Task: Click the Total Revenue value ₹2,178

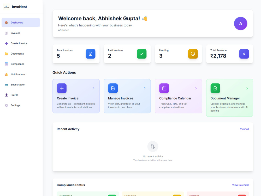Action: (218, 56)
